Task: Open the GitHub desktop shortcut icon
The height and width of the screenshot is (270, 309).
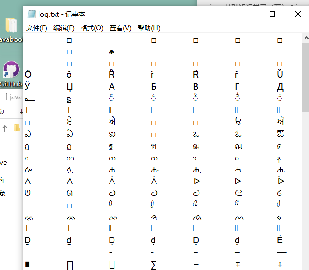Action: (x=11, y=70)
